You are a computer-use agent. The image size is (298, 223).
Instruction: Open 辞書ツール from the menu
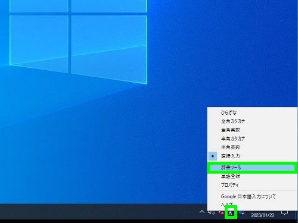[x=252, y=168]
